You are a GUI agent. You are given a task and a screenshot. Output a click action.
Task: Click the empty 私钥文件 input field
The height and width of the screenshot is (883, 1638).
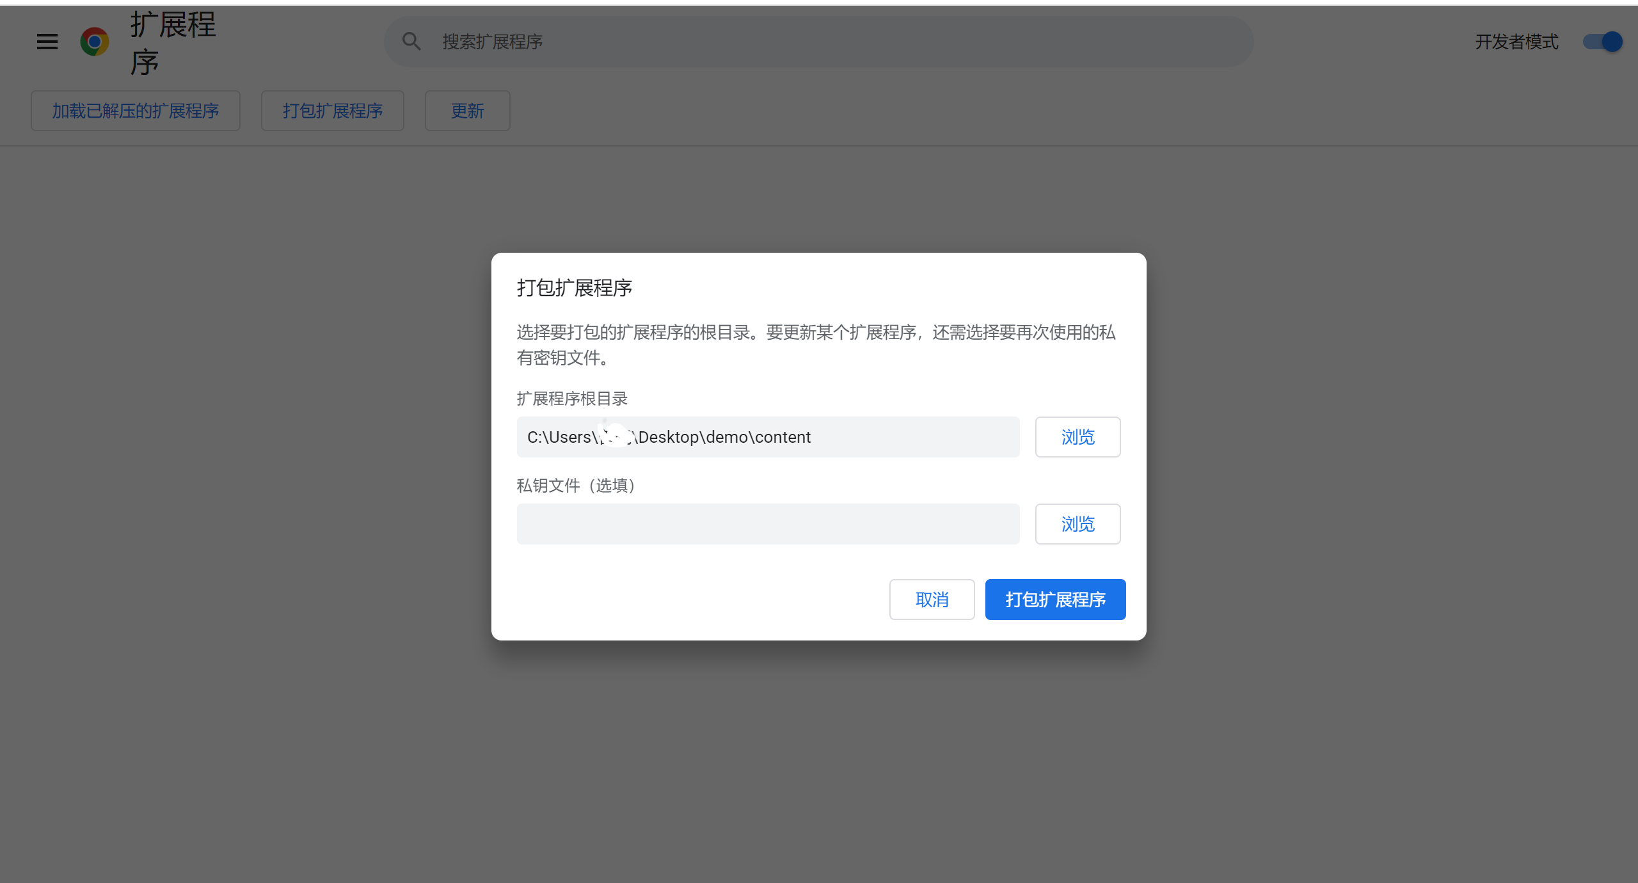tap(768, 523)
